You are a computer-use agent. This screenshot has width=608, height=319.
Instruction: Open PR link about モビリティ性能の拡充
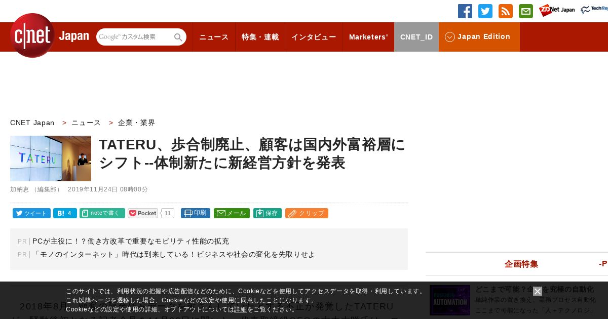coord(131,242)
